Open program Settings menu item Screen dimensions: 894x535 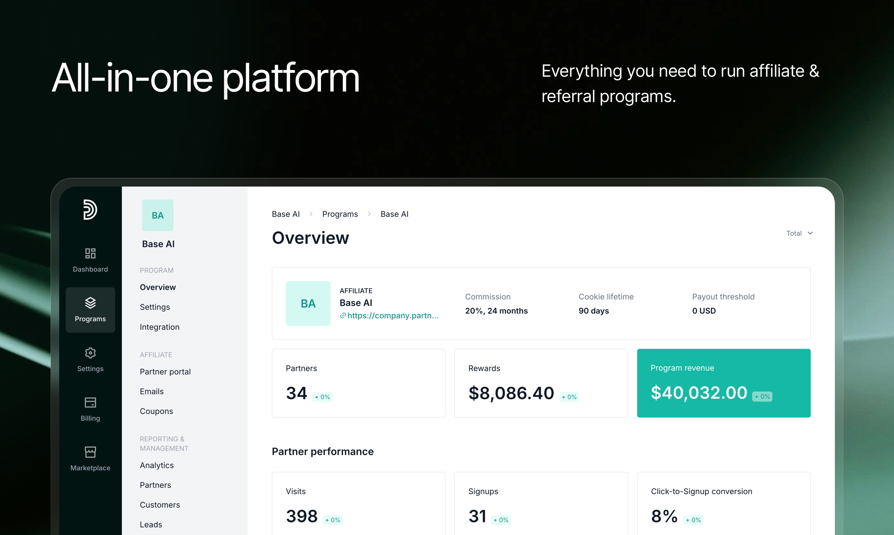point(155,307)
